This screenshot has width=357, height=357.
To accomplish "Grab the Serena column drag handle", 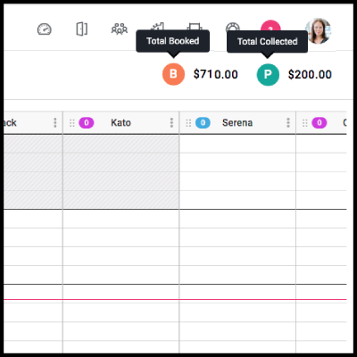I will click(x=188, y=123).
